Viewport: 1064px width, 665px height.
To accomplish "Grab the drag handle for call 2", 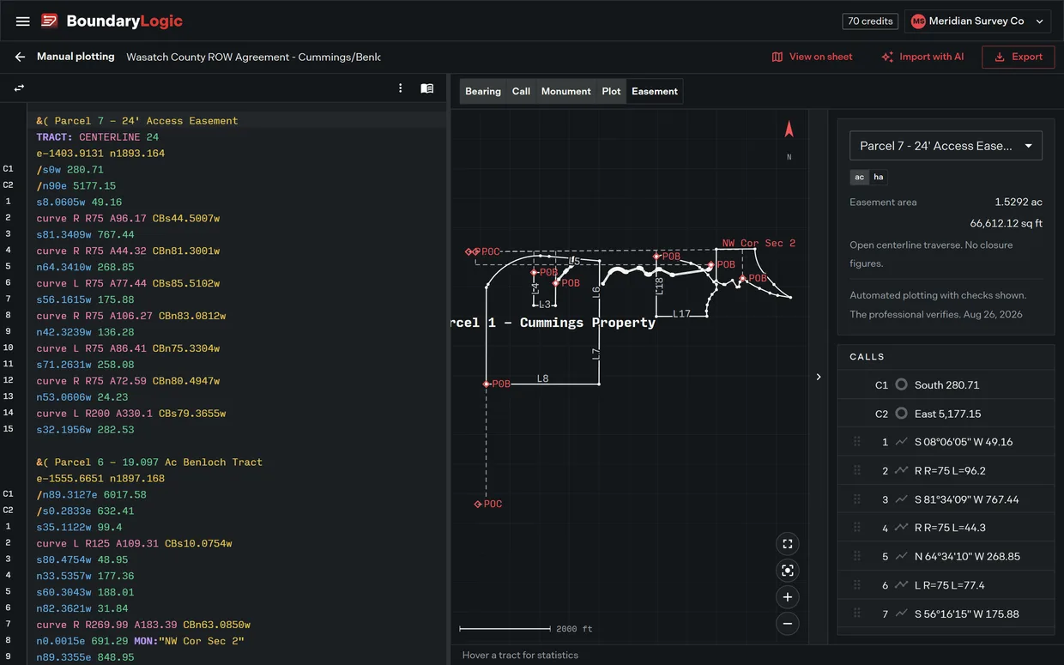I will point(856,470).
